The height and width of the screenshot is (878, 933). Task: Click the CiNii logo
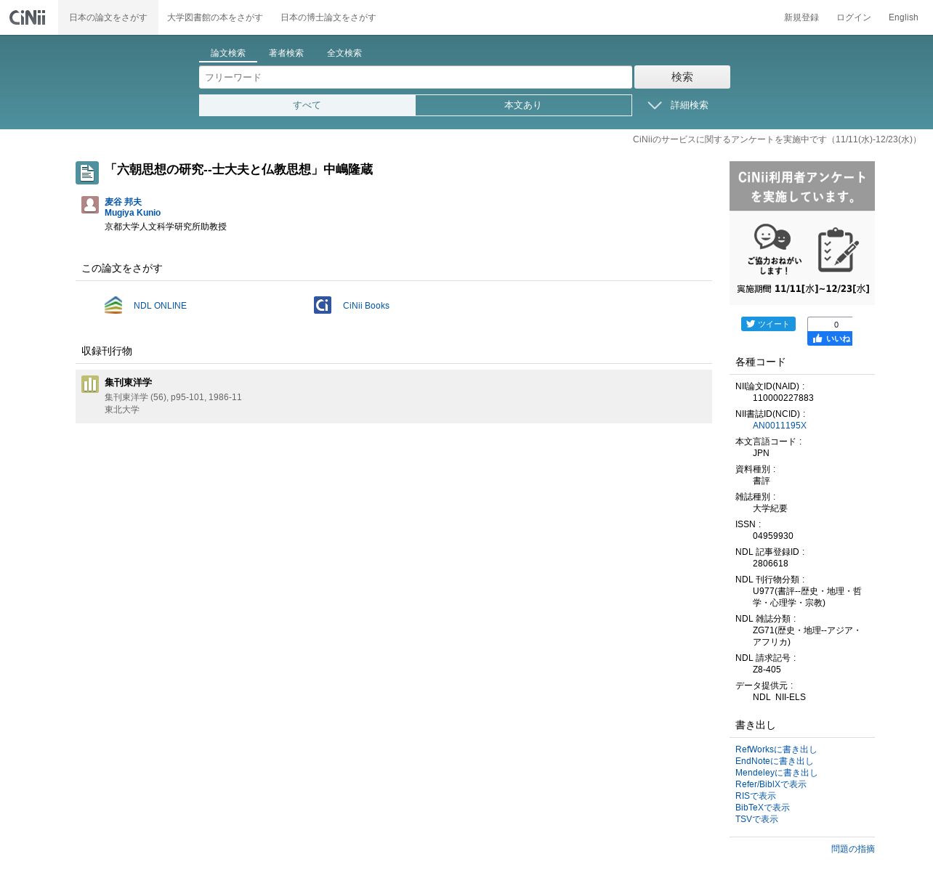tap(28, 17)
